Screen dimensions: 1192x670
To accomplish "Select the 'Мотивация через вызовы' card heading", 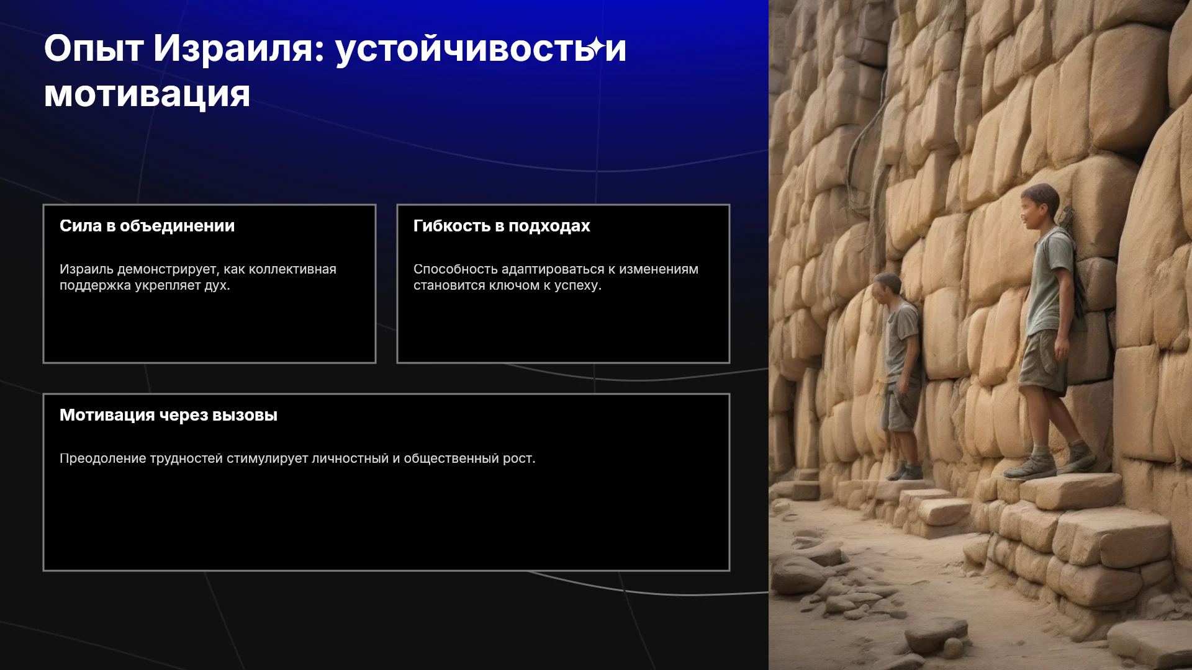I will point(168,415).
